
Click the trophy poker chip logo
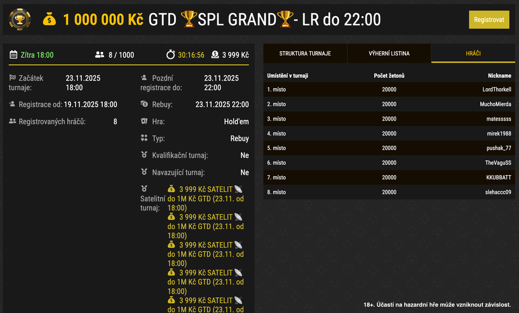click(x=20, y=20)
